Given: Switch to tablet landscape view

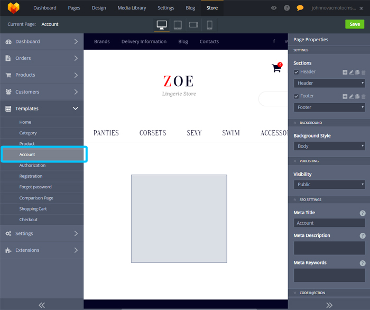Looking at the screenshot, I should (x=193, y=25).
